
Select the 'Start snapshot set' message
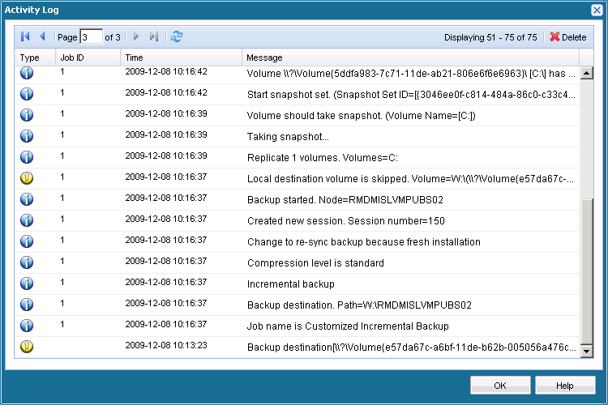point(411,95)
